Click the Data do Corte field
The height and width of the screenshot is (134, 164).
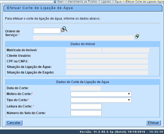point(85,88)
